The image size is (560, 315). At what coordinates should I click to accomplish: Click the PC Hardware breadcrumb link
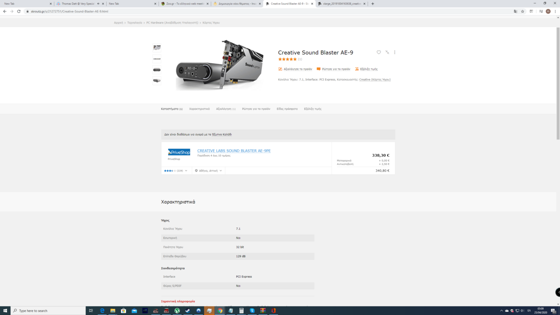pos(172,22)
